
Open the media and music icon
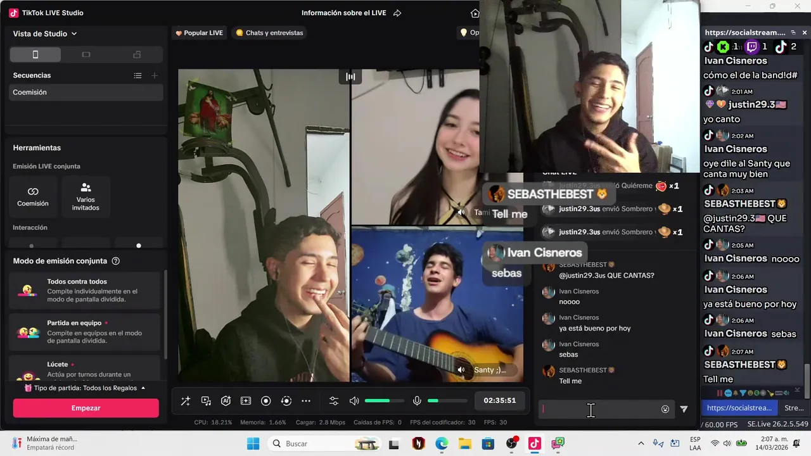pyautogui.click(x=206, y=401)
